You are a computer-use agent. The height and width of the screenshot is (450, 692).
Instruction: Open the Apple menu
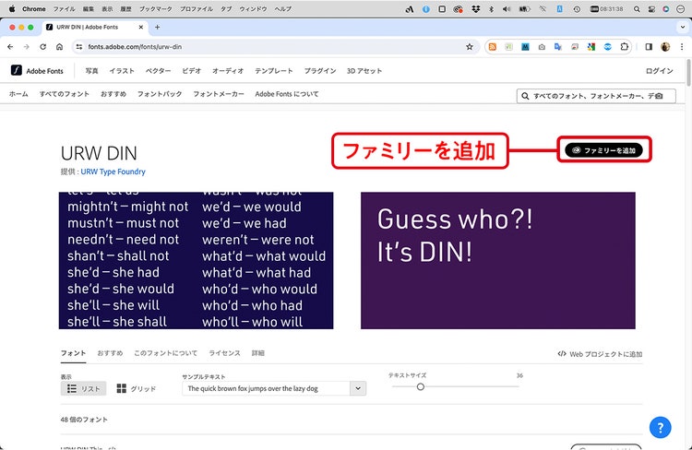pos(12,9)
